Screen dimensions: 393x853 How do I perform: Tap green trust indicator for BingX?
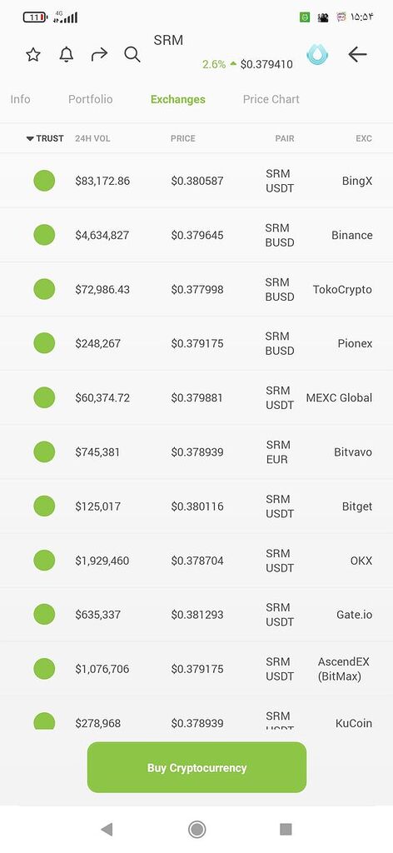(x=44, y=181)
